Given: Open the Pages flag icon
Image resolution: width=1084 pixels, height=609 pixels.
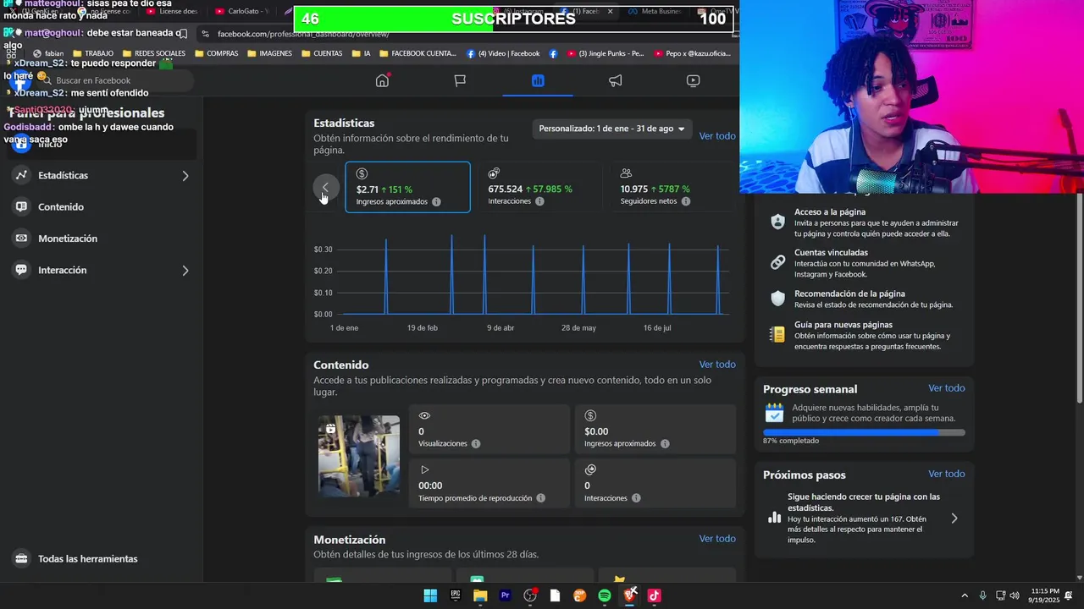Looking at the screenshot, I should click(x=460, y=80).
